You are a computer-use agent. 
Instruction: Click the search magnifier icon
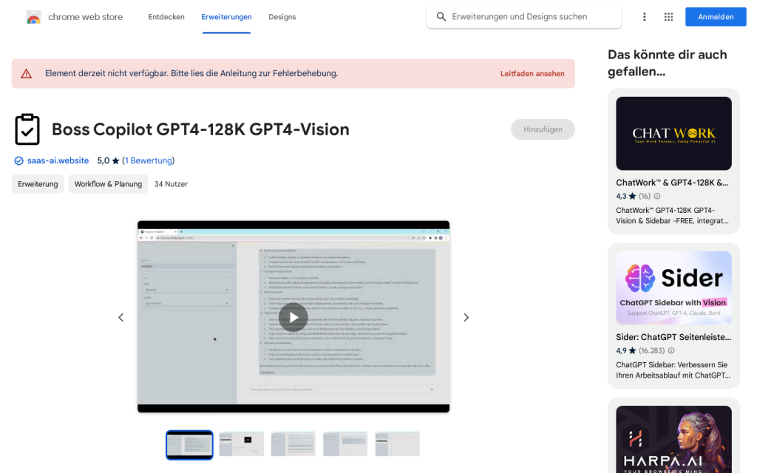441,17
